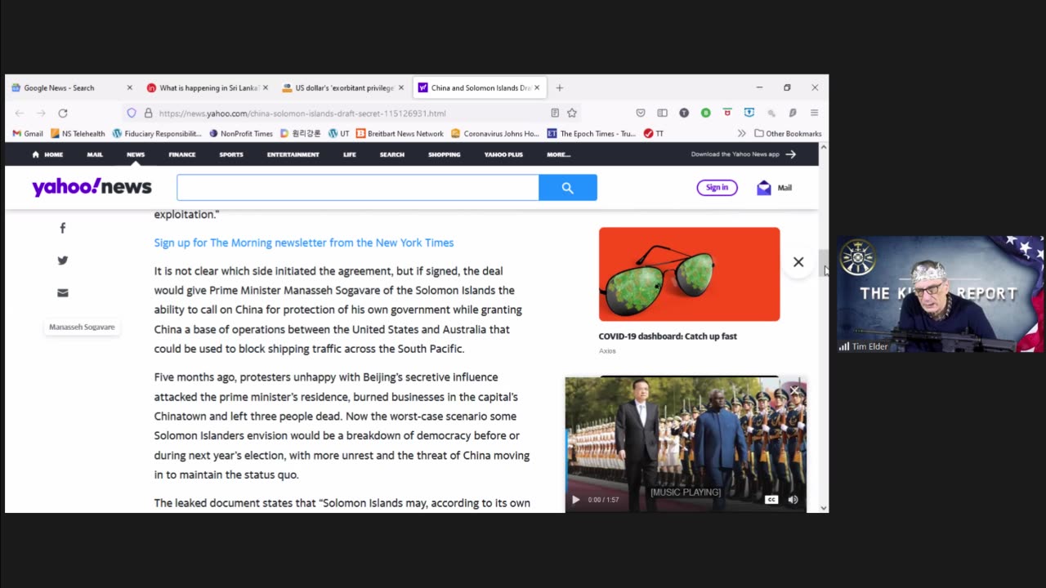Open NonProfit Times bookmark

point(241,133)
